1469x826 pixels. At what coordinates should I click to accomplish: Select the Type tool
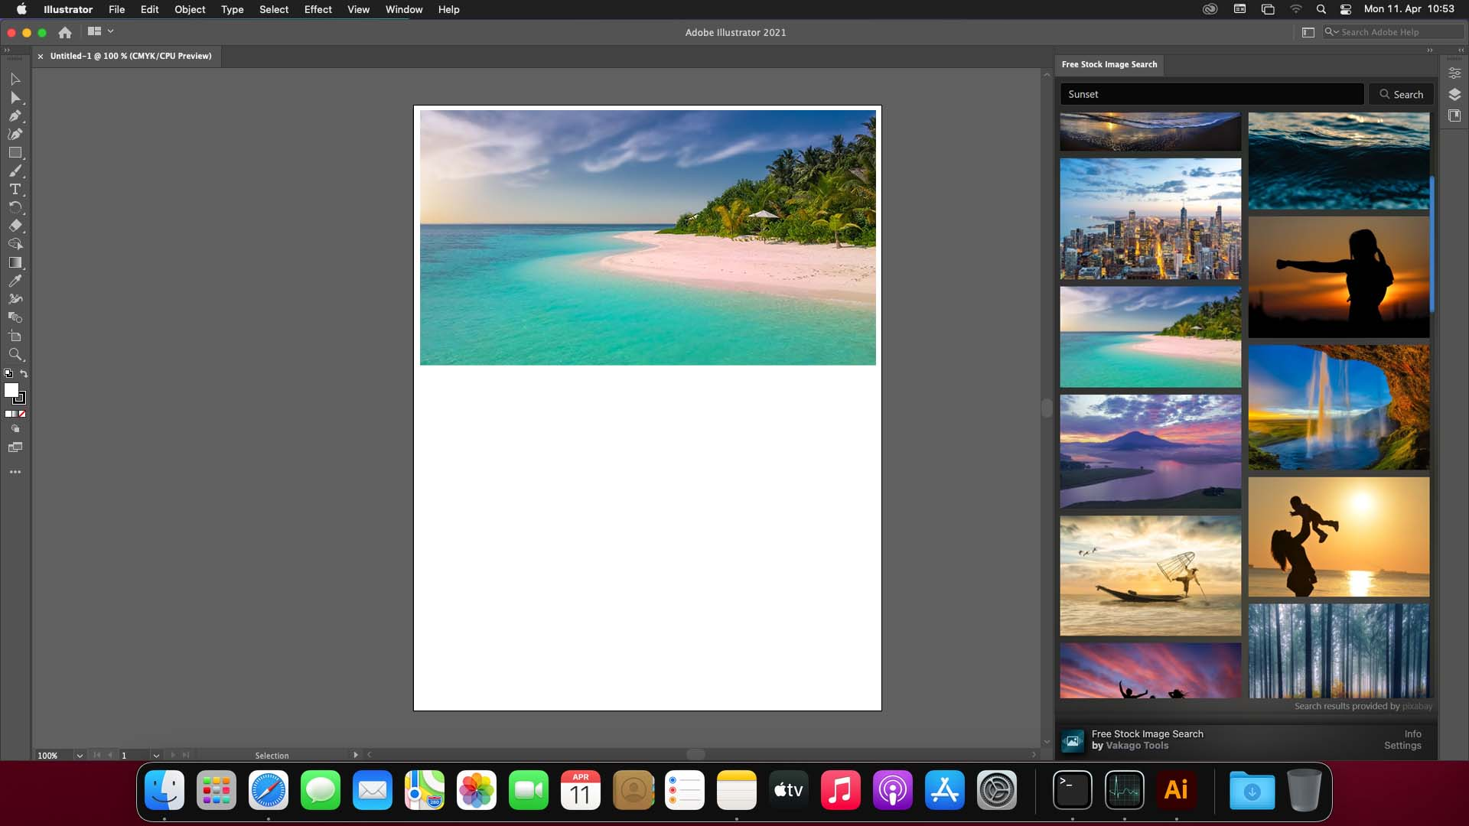(x=15, y=189)
